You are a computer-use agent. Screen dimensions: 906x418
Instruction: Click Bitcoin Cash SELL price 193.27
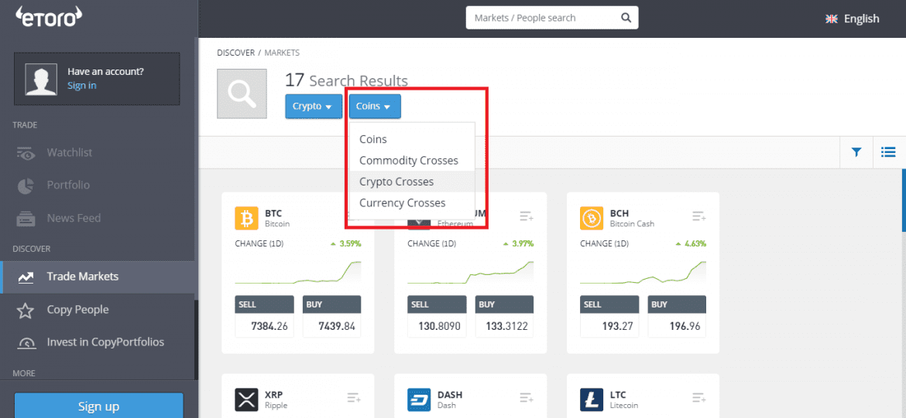[x=609, y=327]
